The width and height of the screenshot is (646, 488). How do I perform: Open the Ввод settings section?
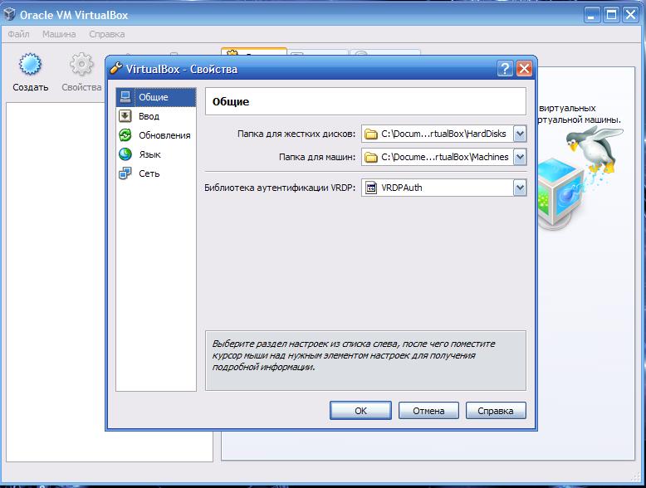156,116
